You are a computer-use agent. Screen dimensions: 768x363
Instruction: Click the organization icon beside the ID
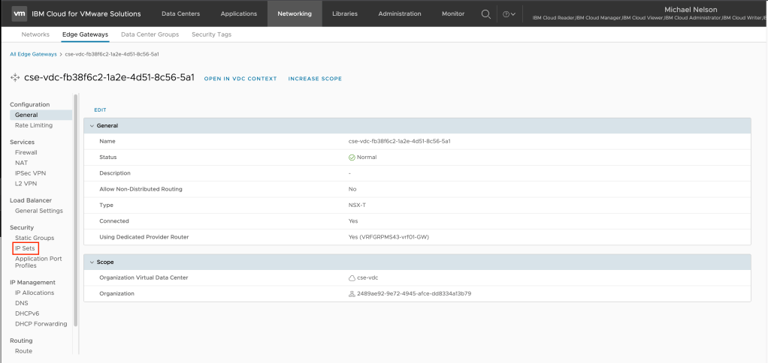coord(352,293)
